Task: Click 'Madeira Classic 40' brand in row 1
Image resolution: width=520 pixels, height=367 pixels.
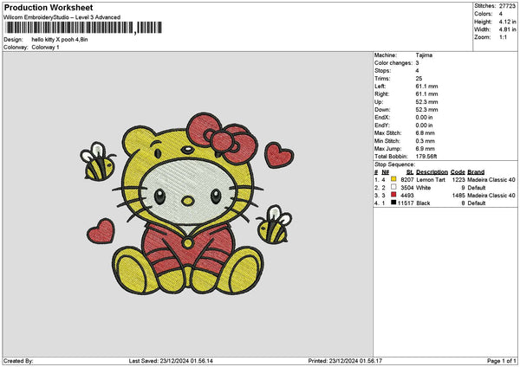Action: tap(491, 180)
